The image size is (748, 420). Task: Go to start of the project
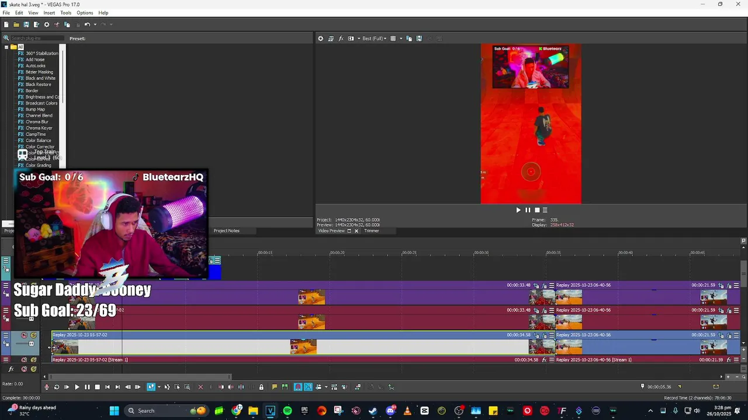[108, 387]
